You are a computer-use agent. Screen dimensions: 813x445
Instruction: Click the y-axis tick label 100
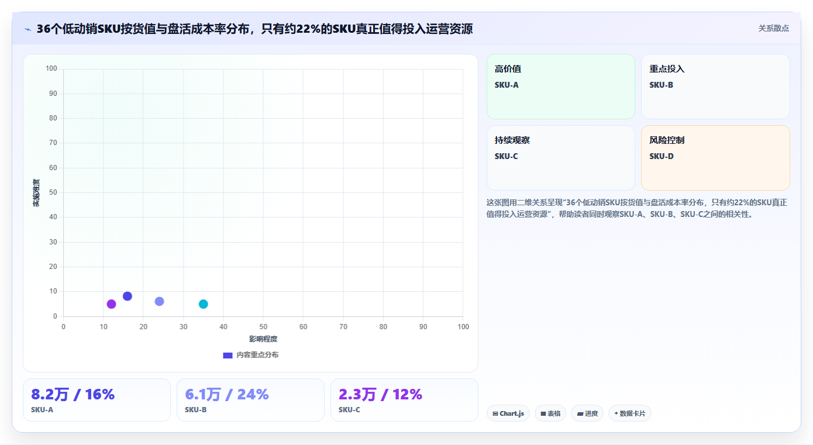point(51,68)
